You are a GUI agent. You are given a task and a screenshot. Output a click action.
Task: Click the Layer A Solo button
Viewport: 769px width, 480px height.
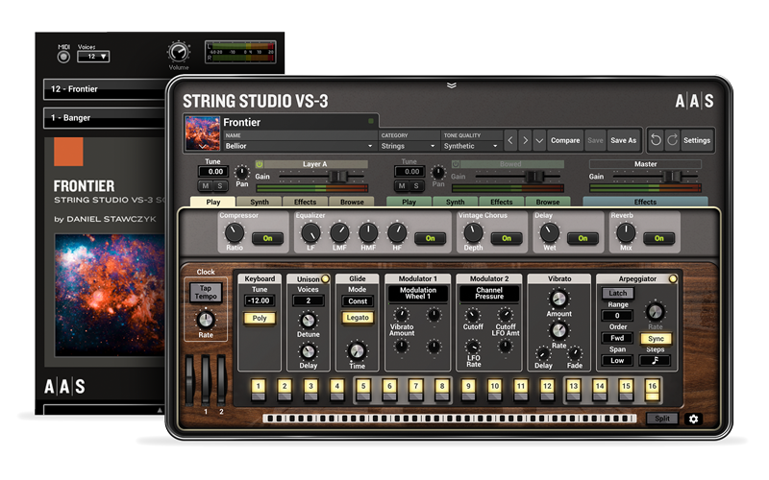point(220,185)
